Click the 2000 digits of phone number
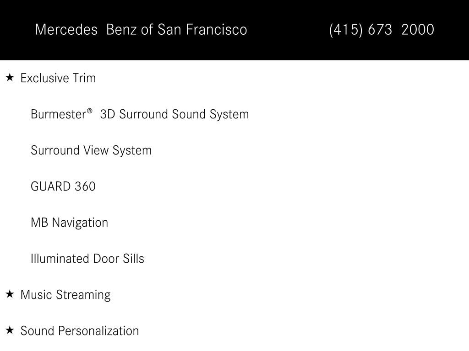The height and width of the screenshot is (351, 469). click(418, 30)
